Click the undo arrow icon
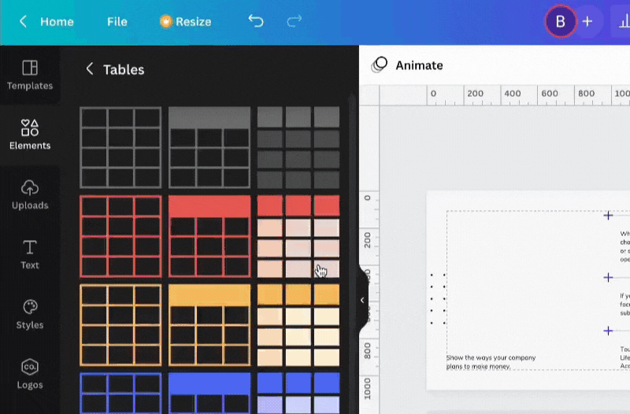This screenshot has height=414, width=630. tap(256, 21)
